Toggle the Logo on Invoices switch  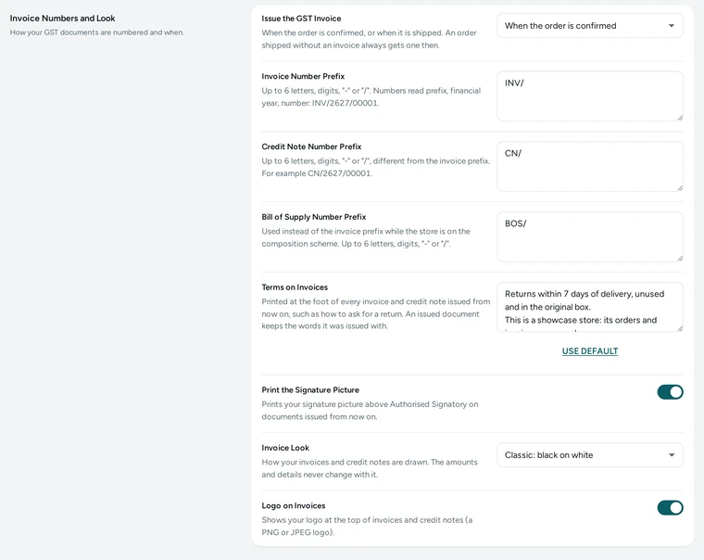(x=670, y=508)
